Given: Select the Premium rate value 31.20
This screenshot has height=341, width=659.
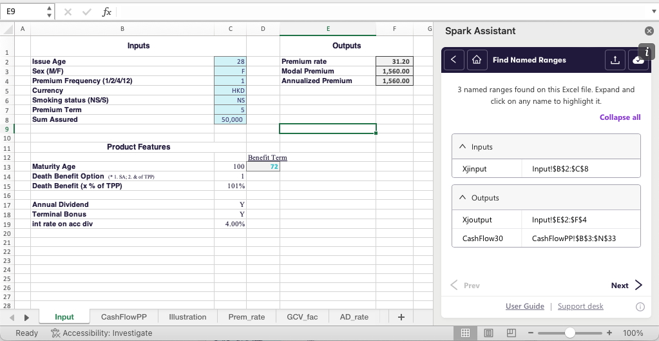Looking at the screenshot, I should click(x=394, y=61).
